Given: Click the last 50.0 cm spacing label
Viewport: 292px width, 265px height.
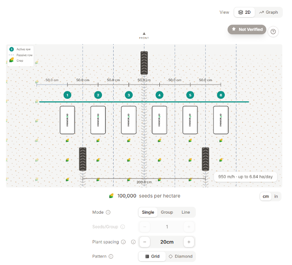Looking at the screenshot, I should pos(205,80).
